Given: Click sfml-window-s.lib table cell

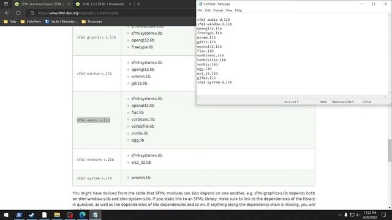Looking at the screenshot, I should pyautogui.click(x=94, y=73).
